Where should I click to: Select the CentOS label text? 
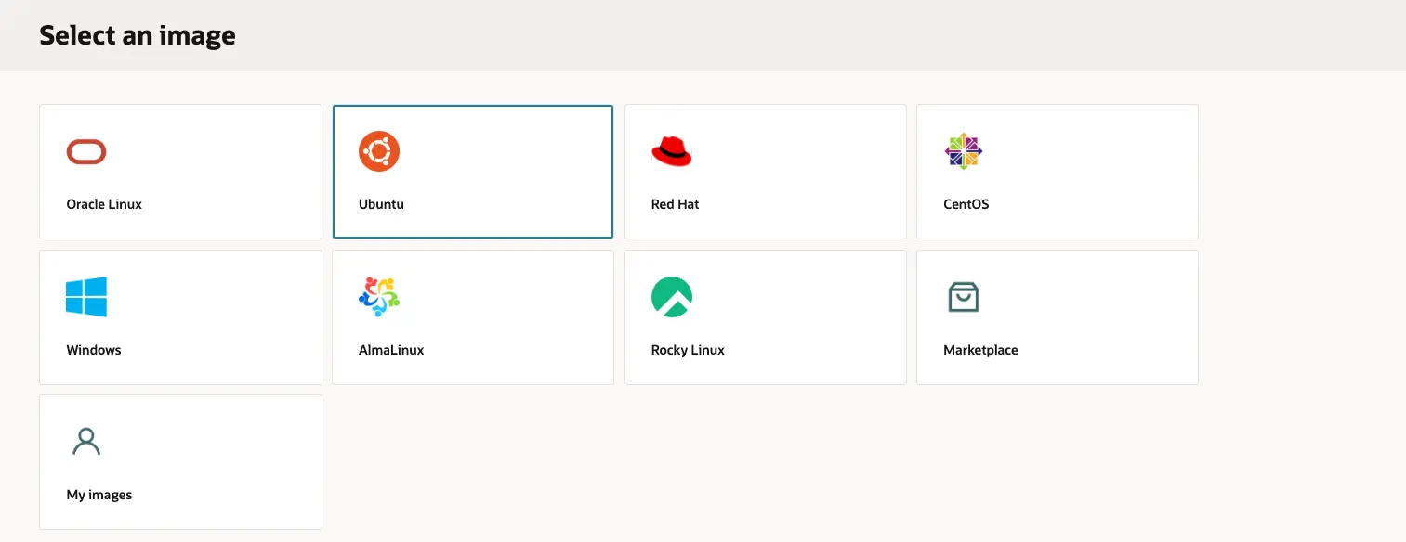966,204
